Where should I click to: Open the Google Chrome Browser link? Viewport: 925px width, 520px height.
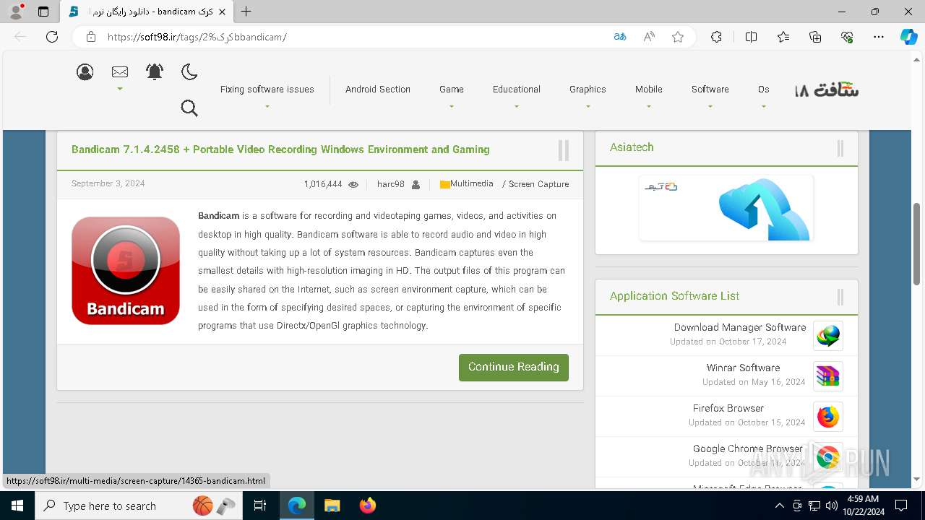(747, 448)
